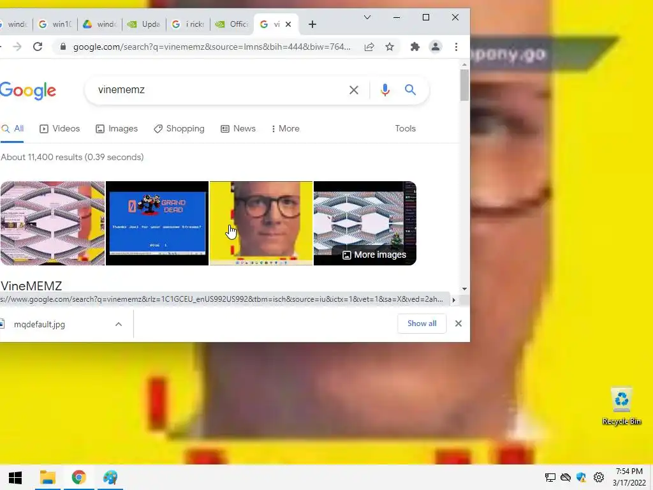This screenshot has height=490, width=653.
Task: Click the vertical scrollbar down arrow
Action: (x=464, y=289)
